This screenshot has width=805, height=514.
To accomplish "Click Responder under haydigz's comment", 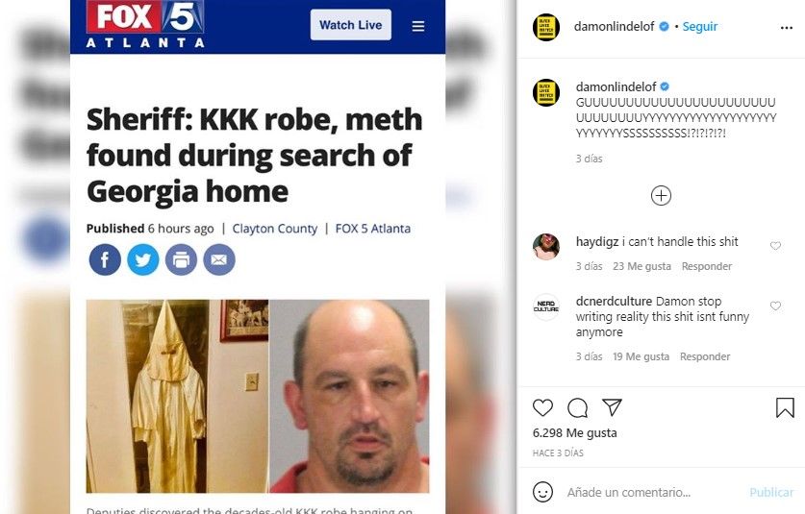I will 707,266.
